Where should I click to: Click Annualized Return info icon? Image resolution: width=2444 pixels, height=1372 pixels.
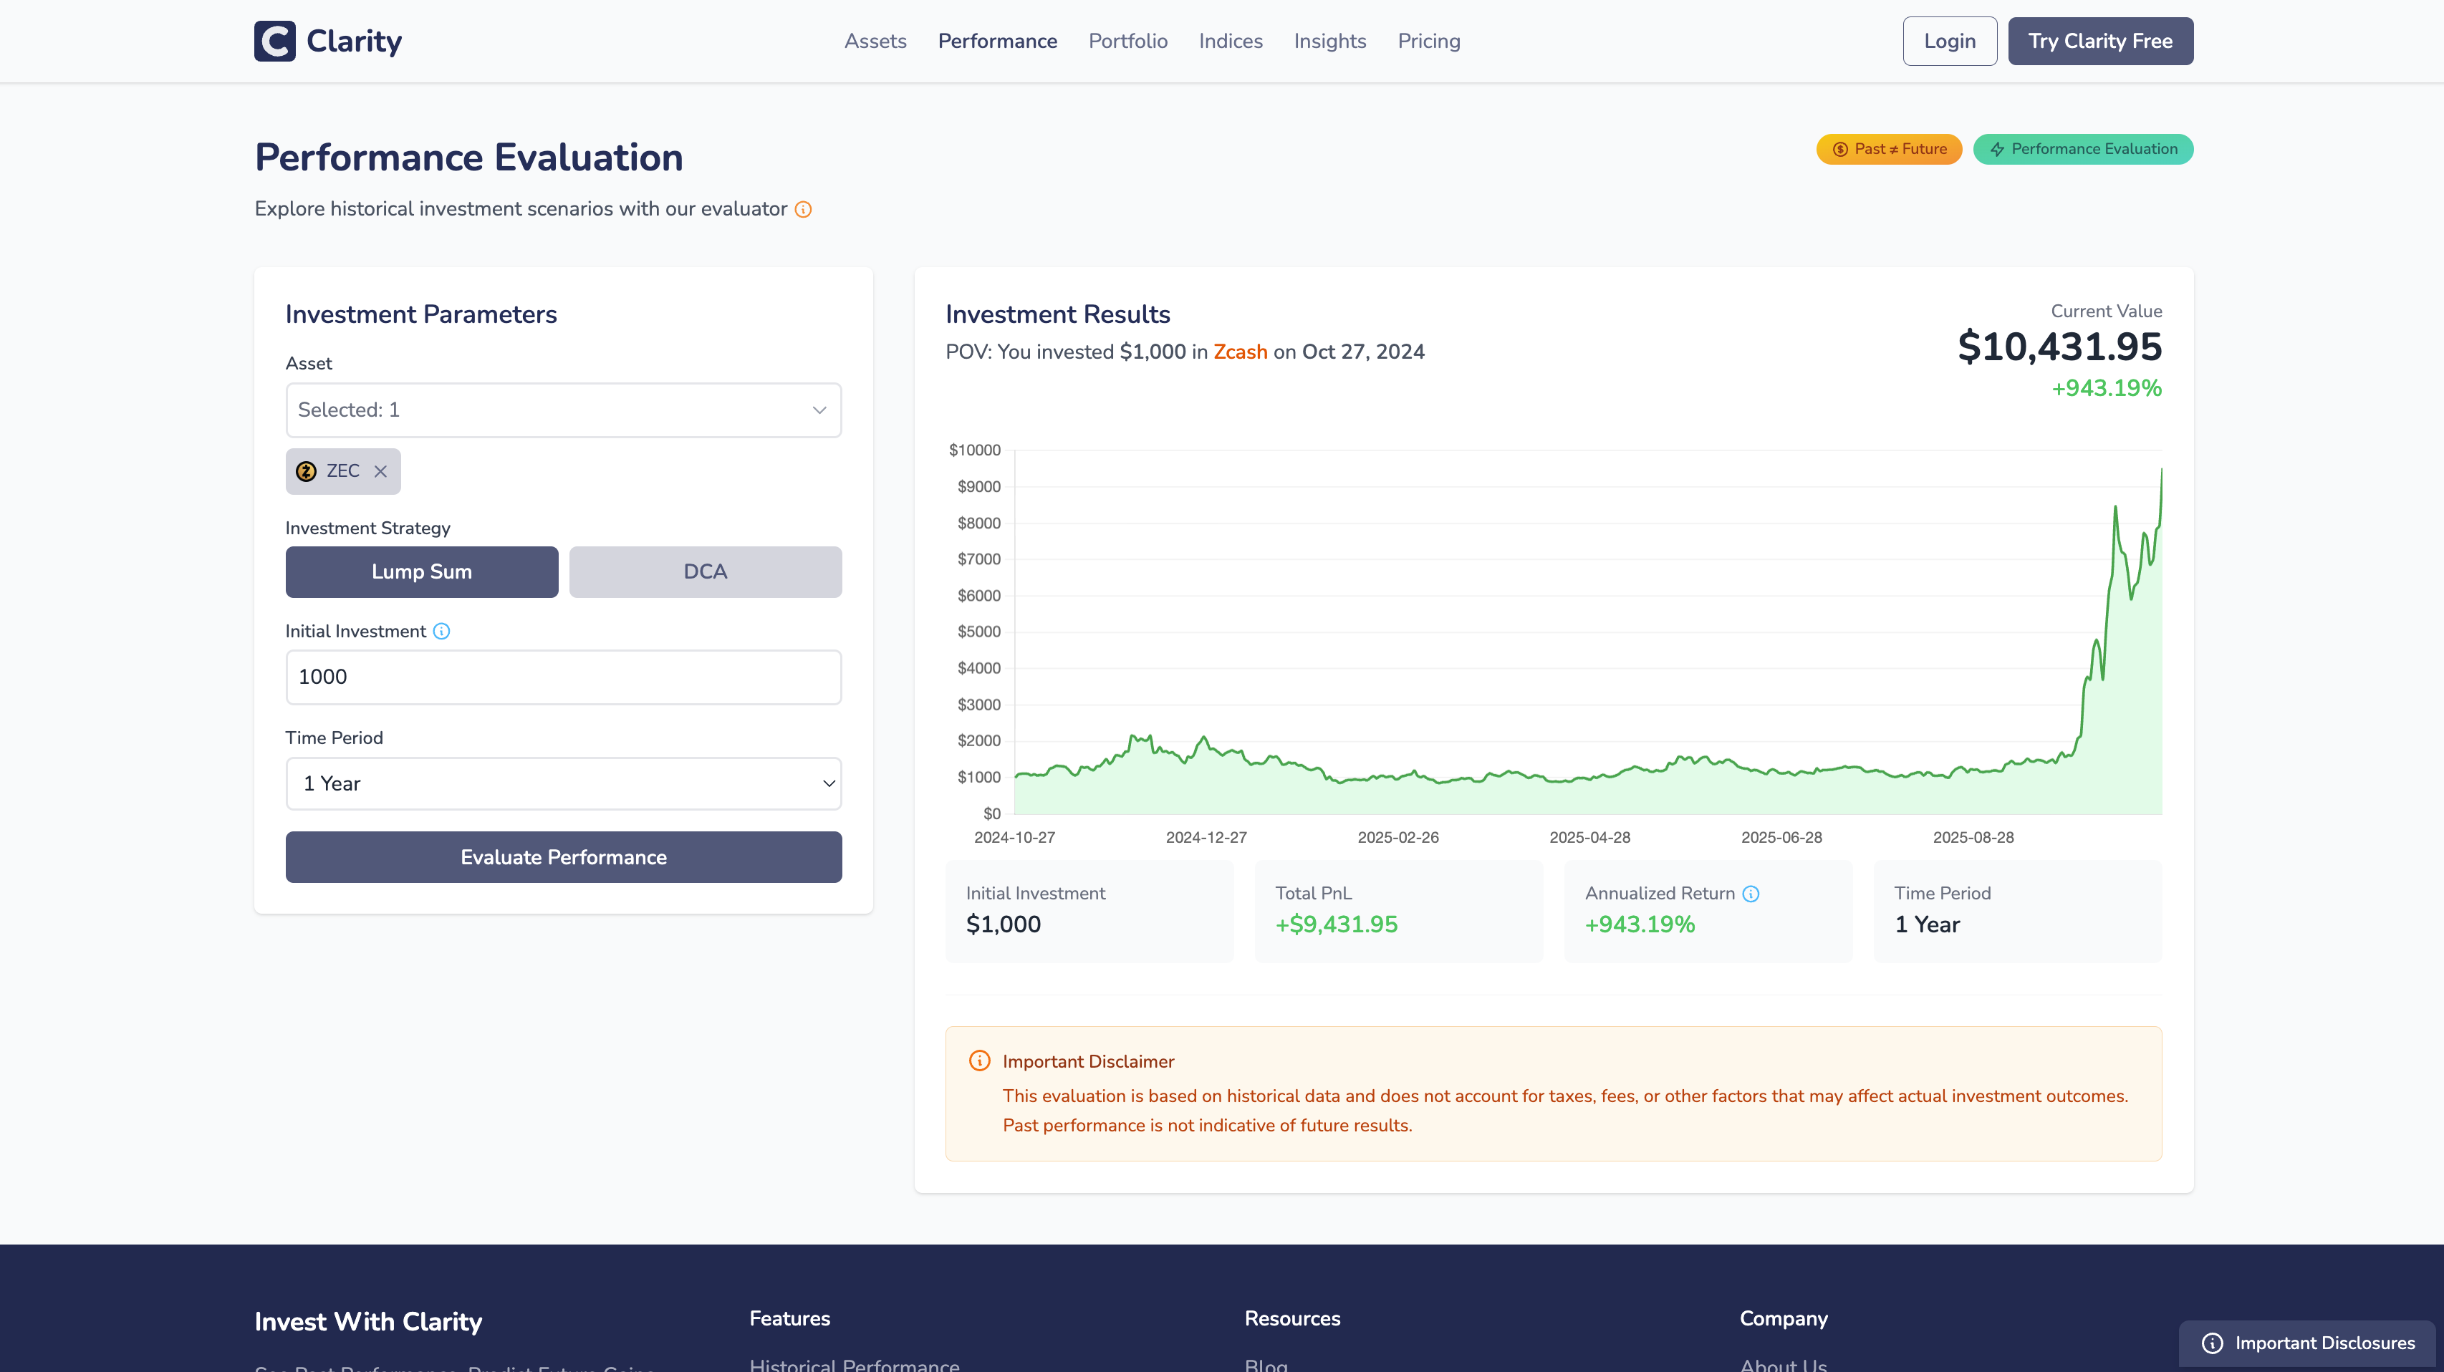[x=1751, y=893]
